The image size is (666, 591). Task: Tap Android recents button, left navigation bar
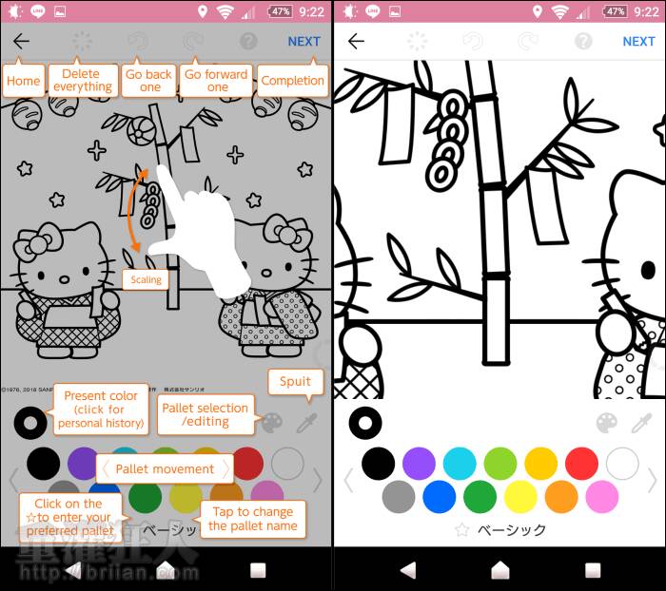pos(258,570)
